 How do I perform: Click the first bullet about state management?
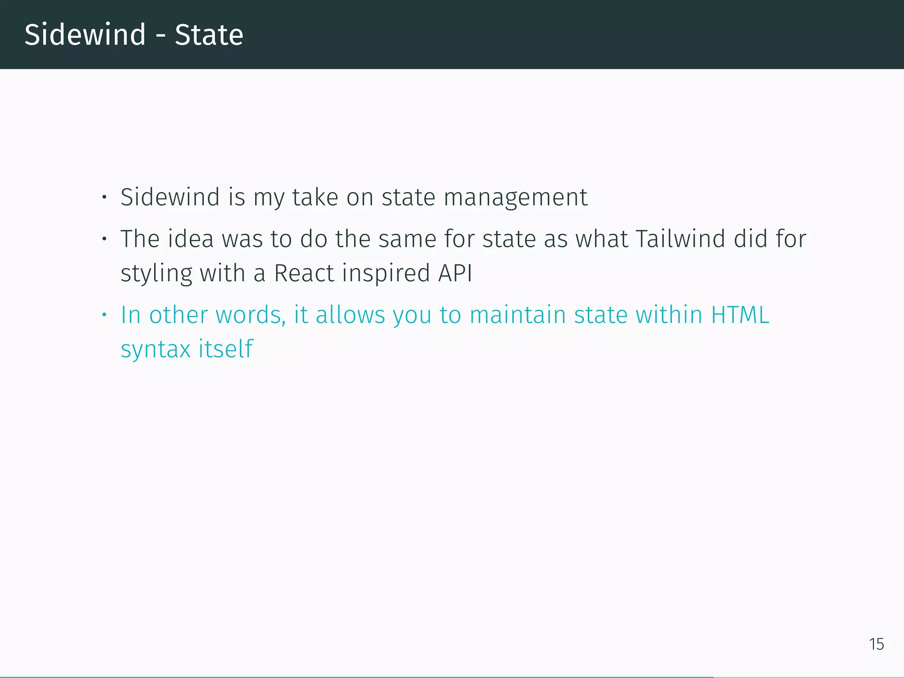pos(354,197)
